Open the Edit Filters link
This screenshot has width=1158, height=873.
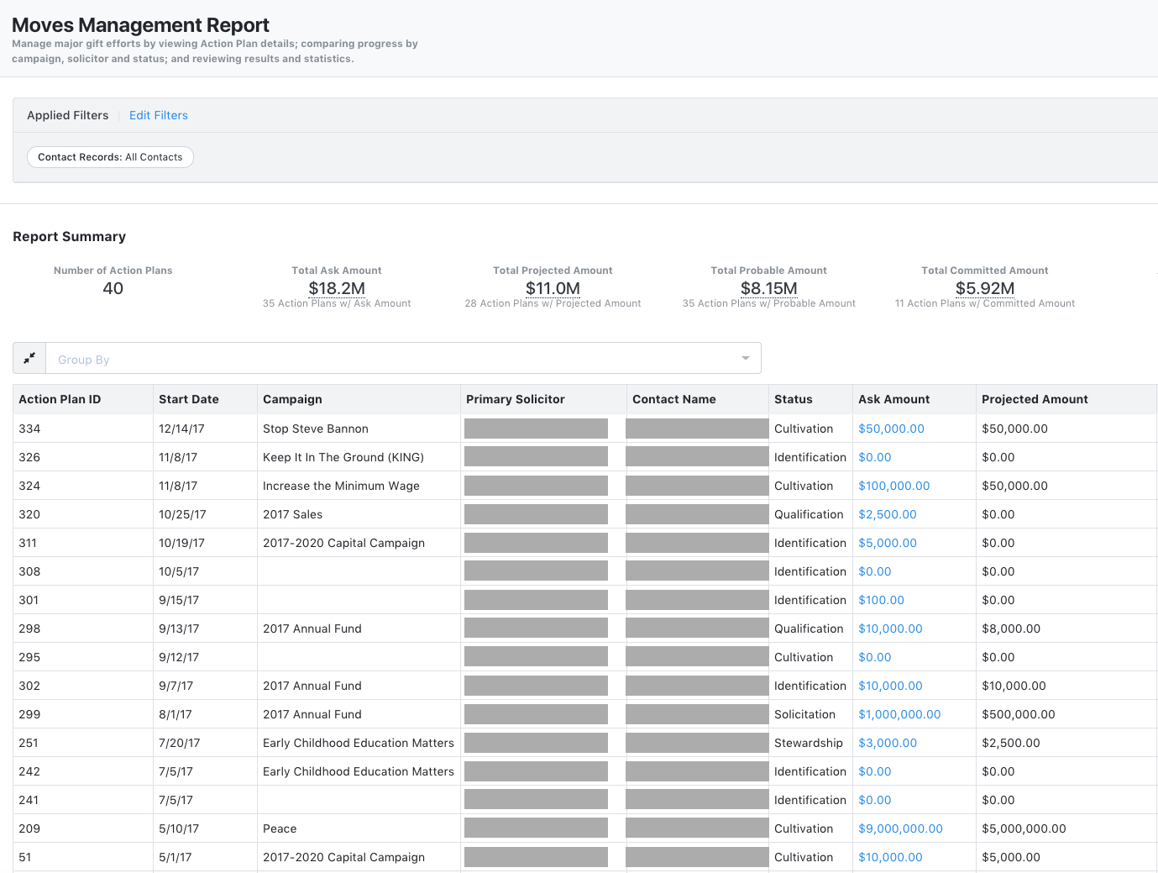(158, 115)
